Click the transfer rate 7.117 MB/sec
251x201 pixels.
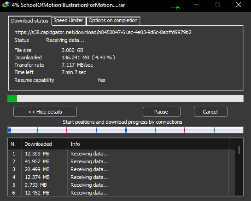pyautogui.click(x=77, y=65)
